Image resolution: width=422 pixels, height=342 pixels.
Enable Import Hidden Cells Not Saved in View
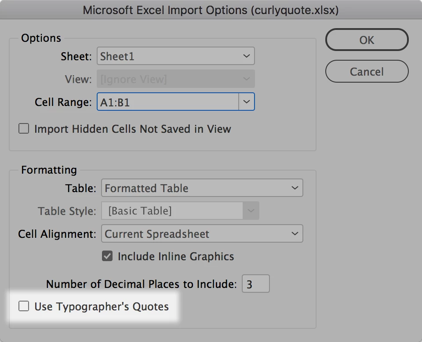pyautogui.click(x=24, y=129)
